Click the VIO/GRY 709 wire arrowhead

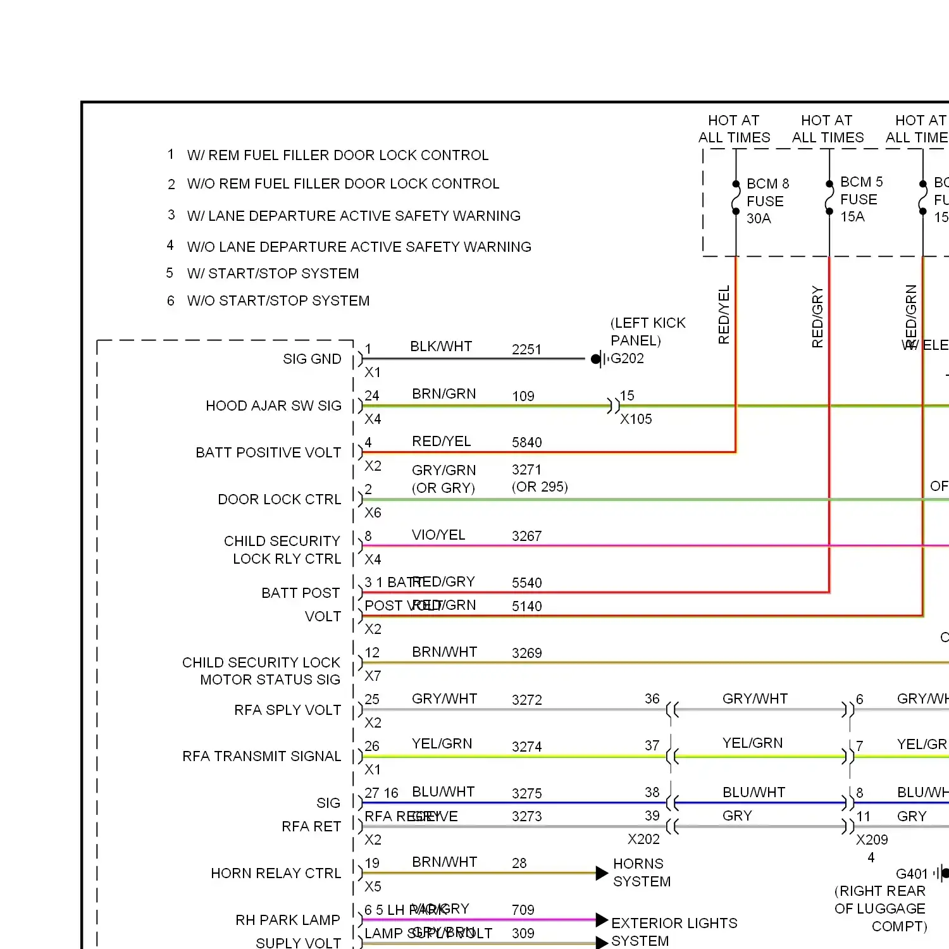[x=602, y=920]
